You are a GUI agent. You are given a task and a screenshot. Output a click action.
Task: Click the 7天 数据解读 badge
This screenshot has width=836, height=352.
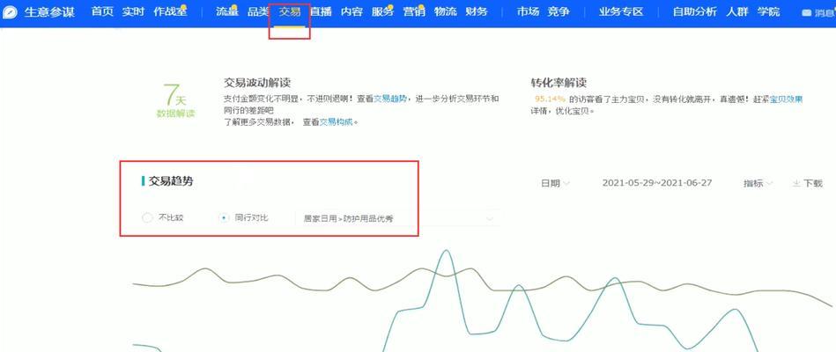pyautogui.click(x=176, y=101)
